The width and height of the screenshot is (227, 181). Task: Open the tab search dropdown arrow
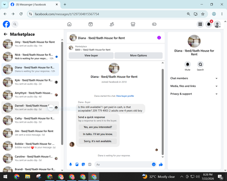pyautogui.click(x=5, y=5)
